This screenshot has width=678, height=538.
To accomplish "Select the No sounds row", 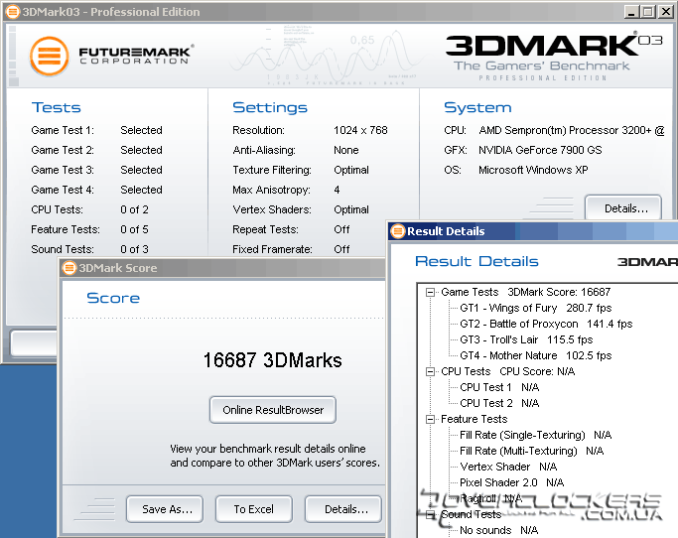I will pyautogui.click(x=499, y=530).
